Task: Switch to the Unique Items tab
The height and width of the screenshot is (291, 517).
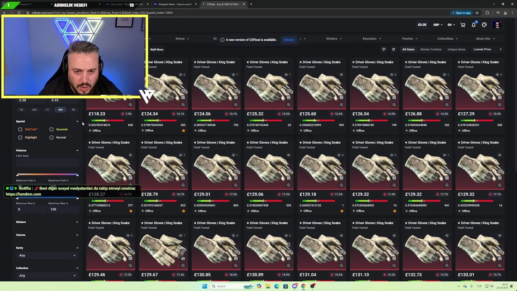Action: pos(456,49)
